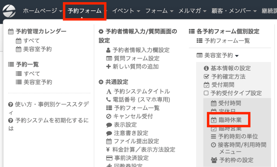Screen dimensions: 277x167
Task: Click the clock icon beside 接客時間/利用時間メニュー
Action: tap(213, 145)
